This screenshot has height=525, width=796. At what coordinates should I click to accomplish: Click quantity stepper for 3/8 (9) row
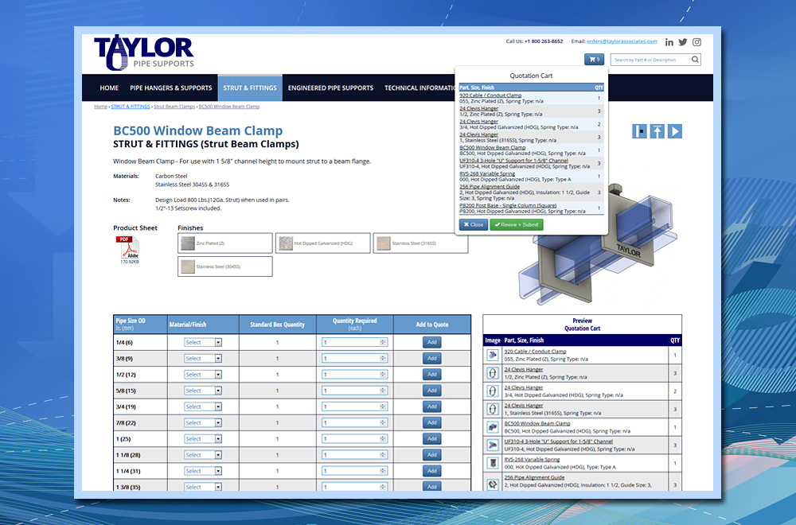pyautogui.click(x=383, y=358)
